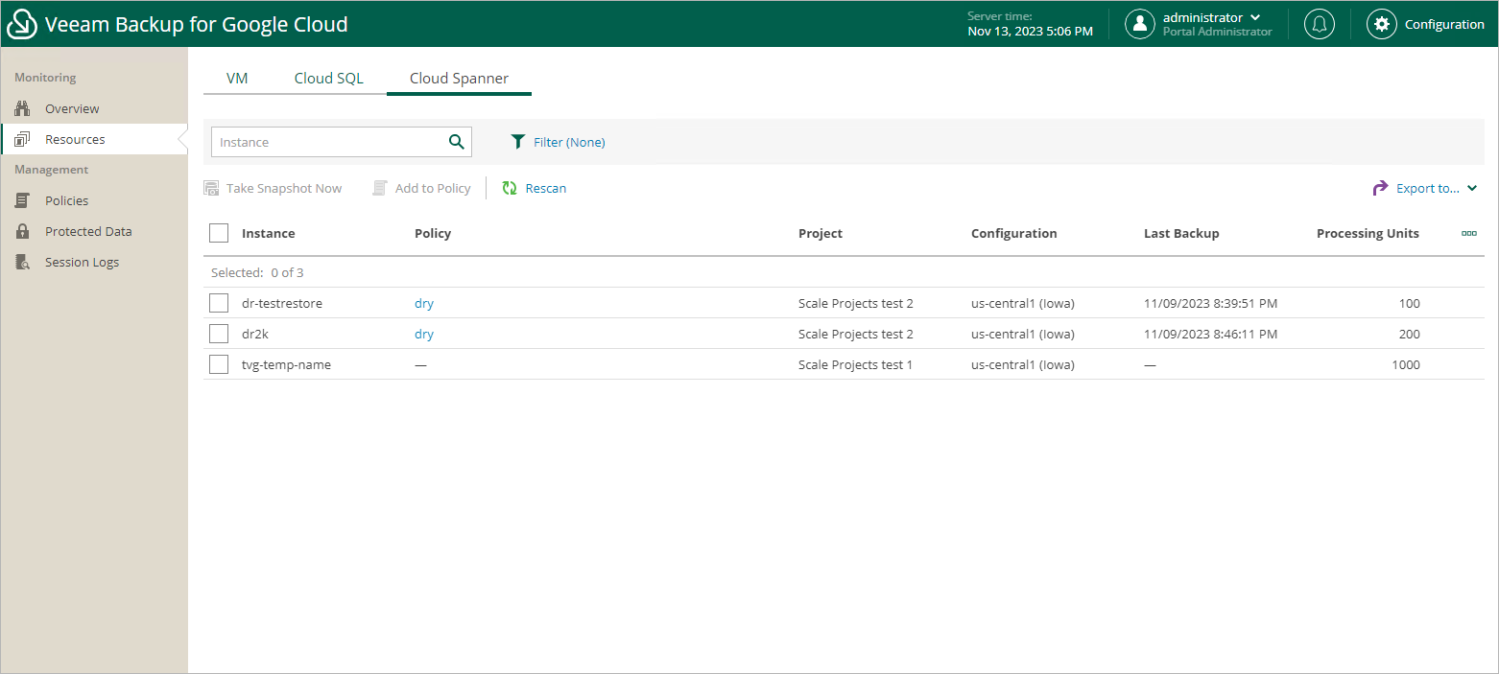The width and height of the screenshot is (1499, 674).
Task: Click us-central1 (Iowa) in the tvg-temp-name row
Action: click(x=1023, y=364)
